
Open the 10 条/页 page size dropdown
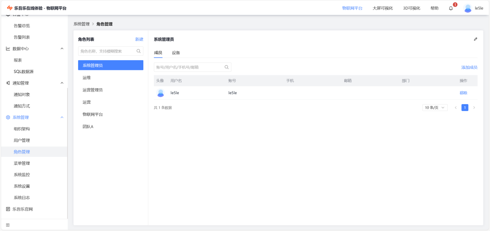tap(435, 108)
